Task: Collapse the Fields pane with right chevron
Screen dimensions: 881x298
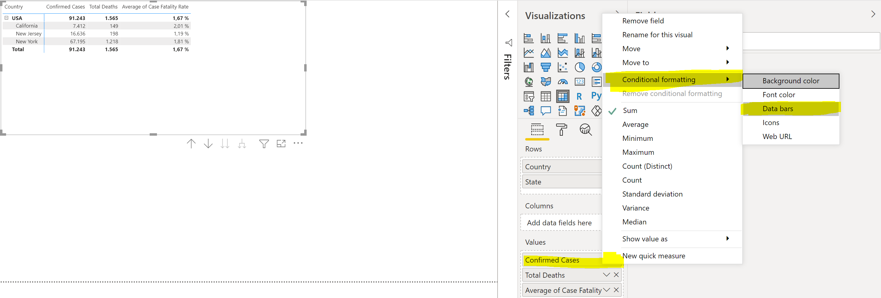Action: click(x=873, y=14)
